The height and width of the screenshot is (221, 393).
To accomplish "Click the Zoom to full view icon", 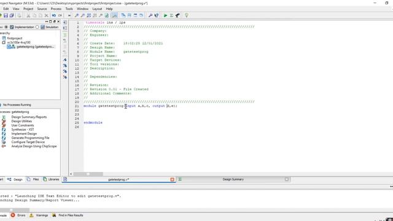I will (x=88, y=15).
